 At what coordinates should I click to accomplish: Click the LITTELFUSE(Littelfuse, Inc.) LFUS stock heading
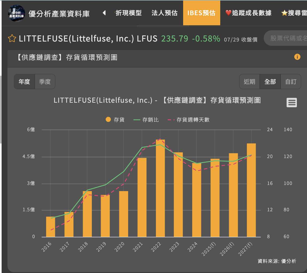tap(88, 38)
